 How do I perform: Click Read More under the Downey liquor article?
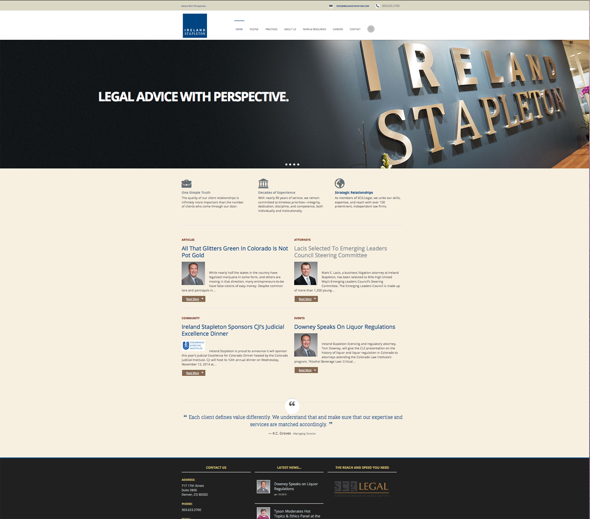pos(306,370)
